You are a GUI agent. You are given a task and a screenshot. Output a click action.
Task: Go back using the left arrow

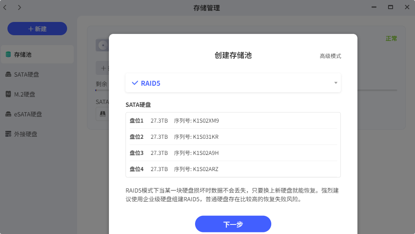5,7
